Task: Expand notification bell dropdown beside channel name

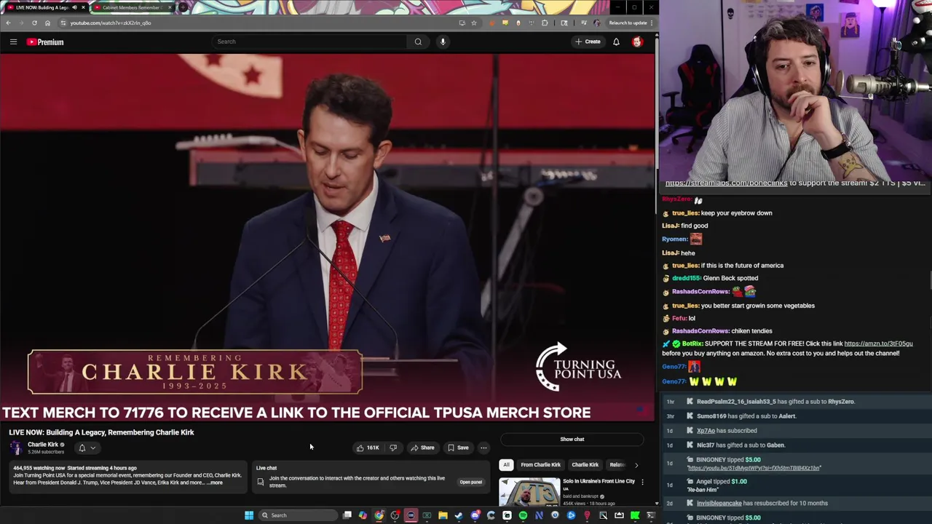Action: [x=87, y=448]
